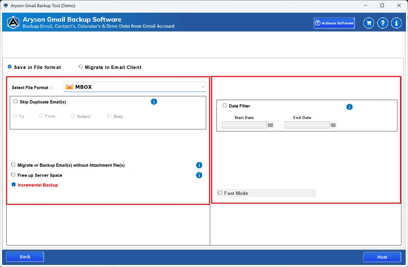Enable the Date Filter checkbox
408x267 pixels.
(225, 105)
